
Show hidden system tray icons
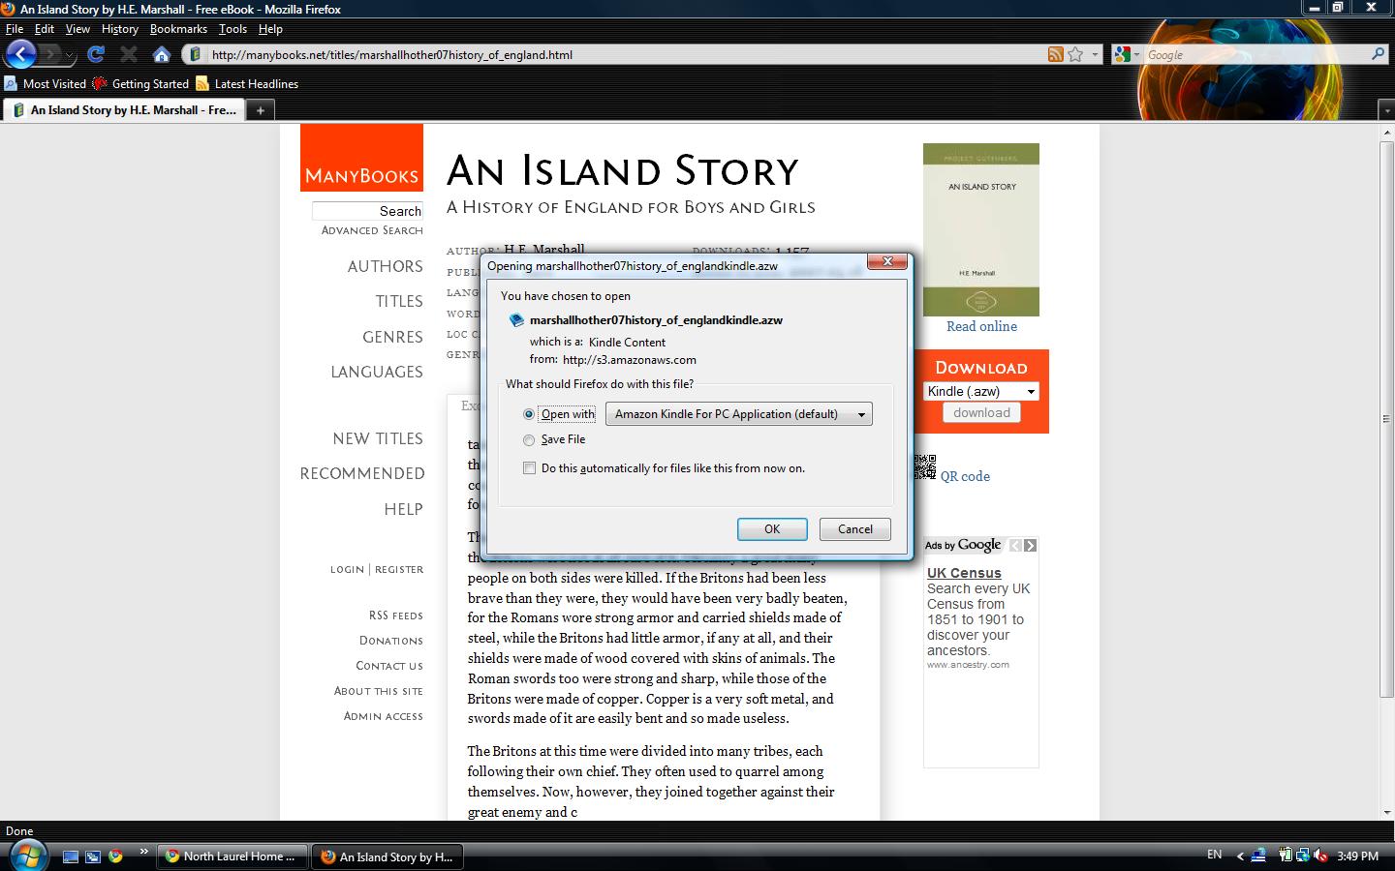click(1240, 856)
